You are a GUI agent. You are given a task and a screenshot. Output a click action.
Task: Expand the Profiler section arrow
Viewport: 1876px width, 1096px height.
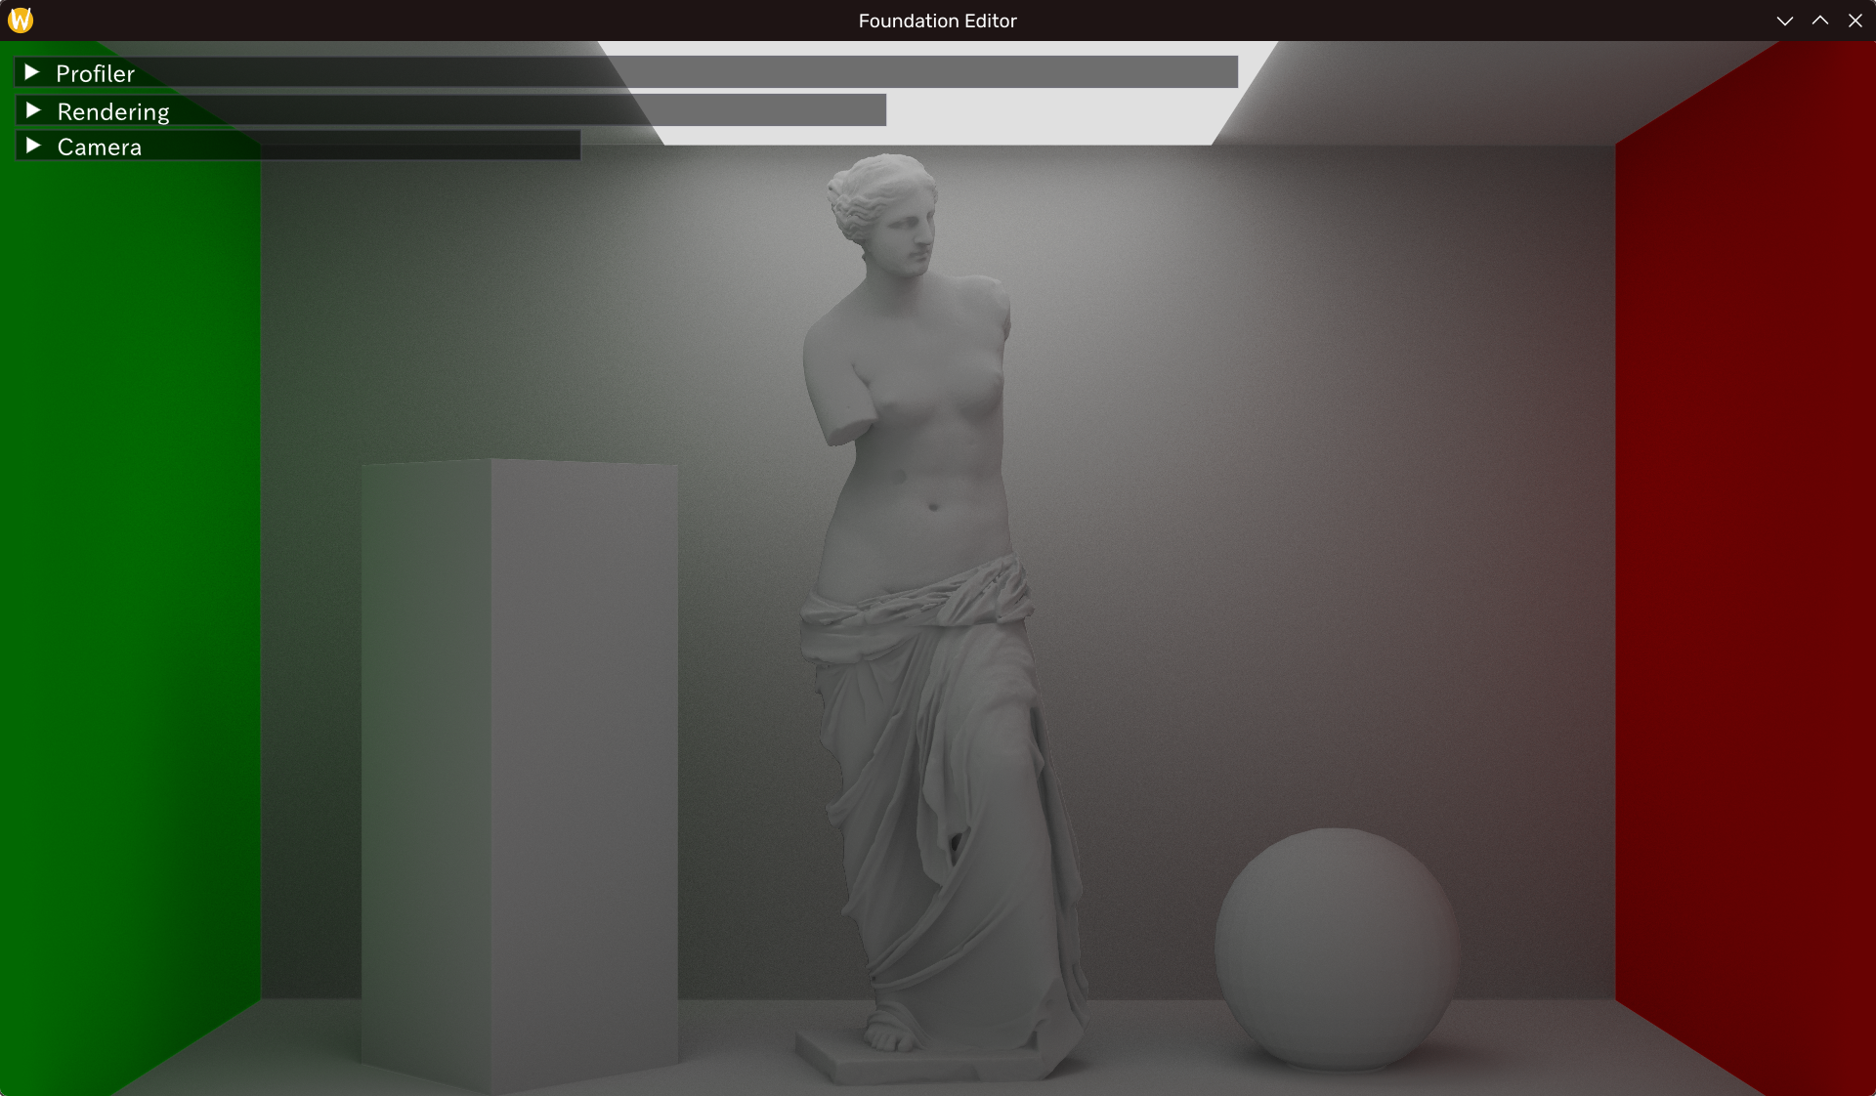pos(31,72)
